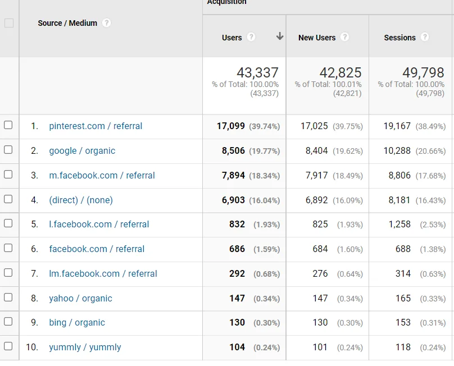Click yummly new users value 101
Image resolution: width=454 pixels, height=366 pixels.
click(x=320, y=347)
